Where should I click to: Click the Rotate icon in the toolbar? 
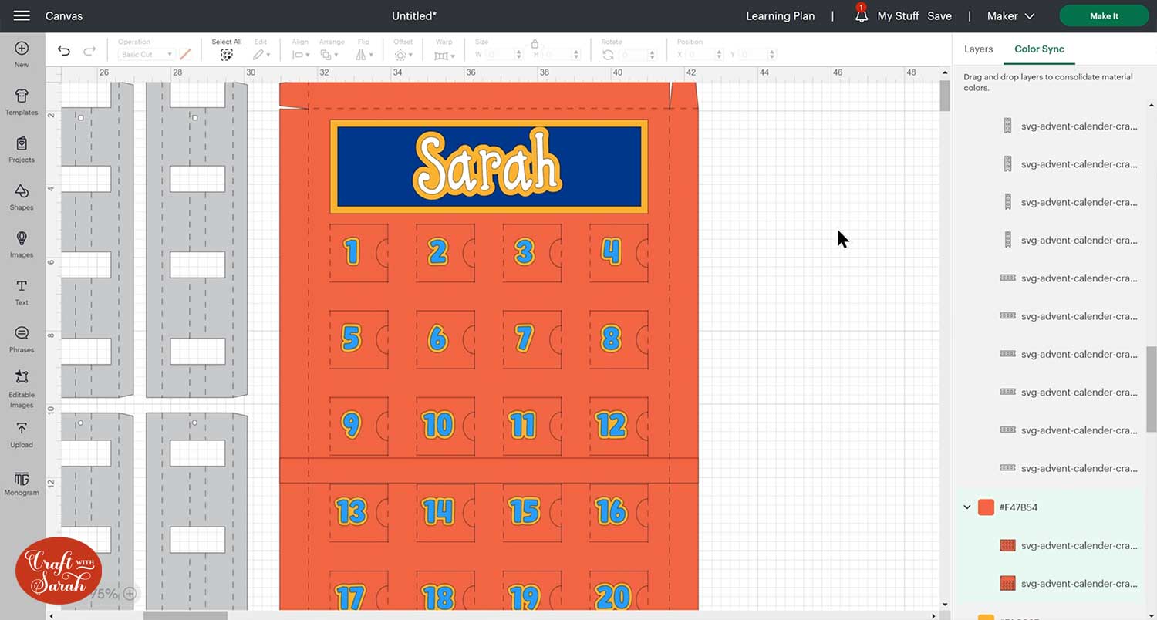(609, 55)
